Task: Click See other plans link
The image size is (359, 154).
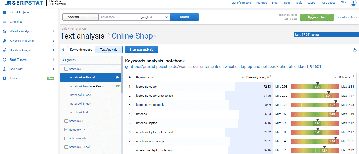Action: [347, 17]
